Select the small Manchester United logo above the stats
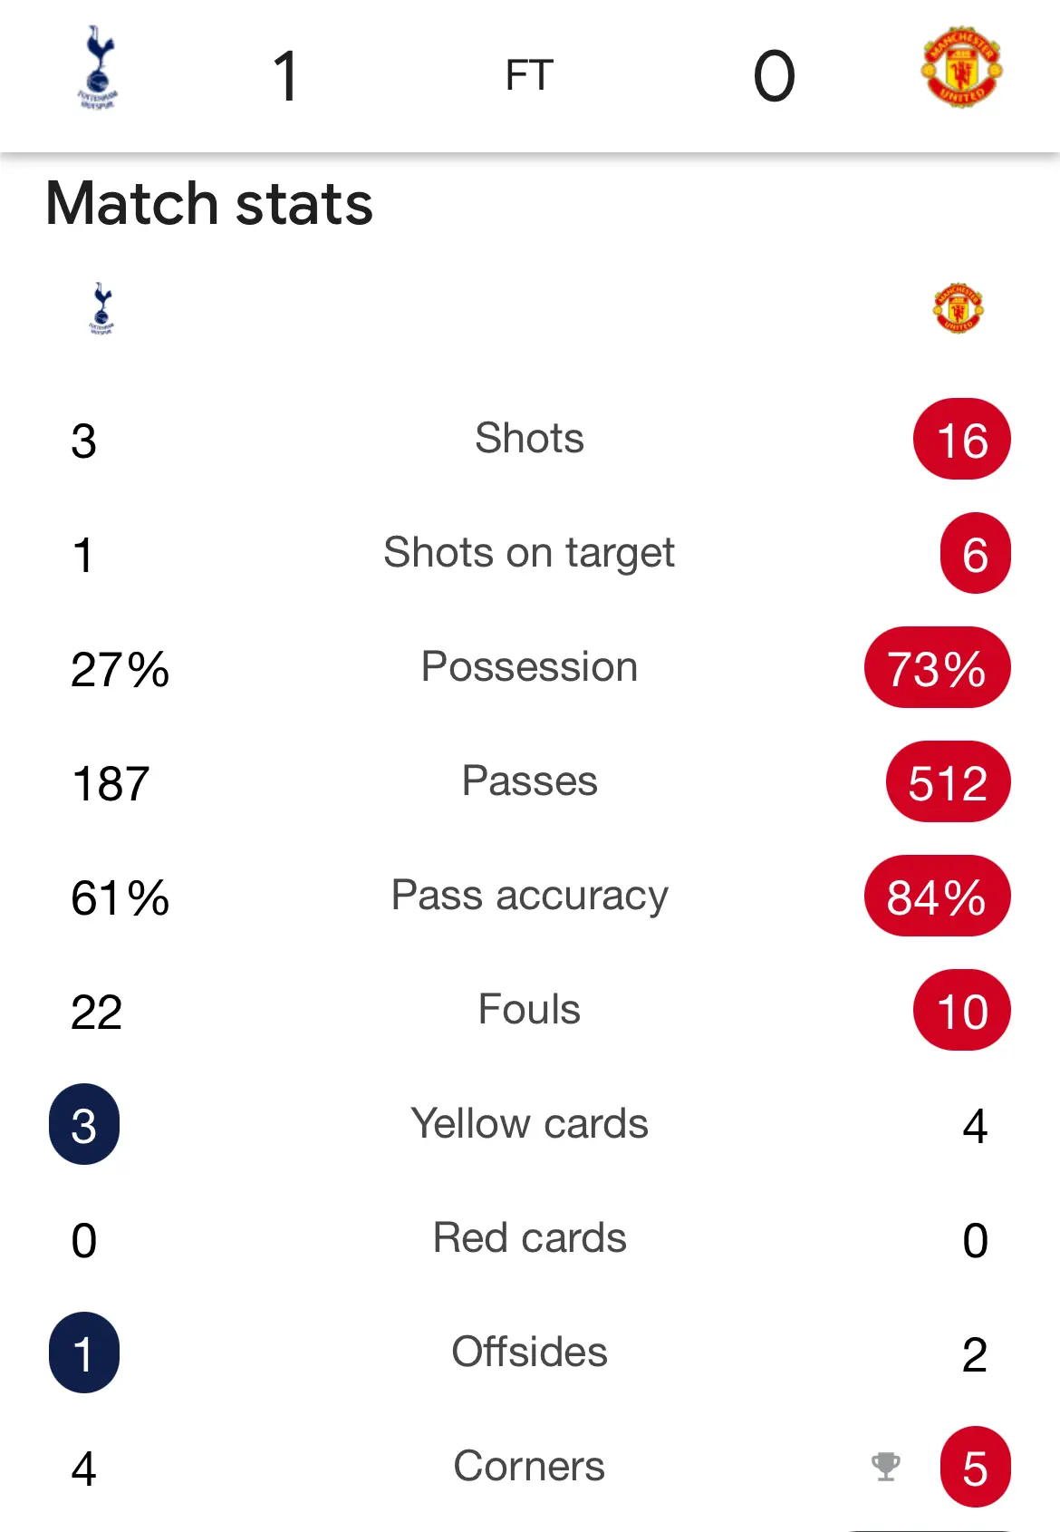Screen dimensions: 1060x1532 click(959, 308)
